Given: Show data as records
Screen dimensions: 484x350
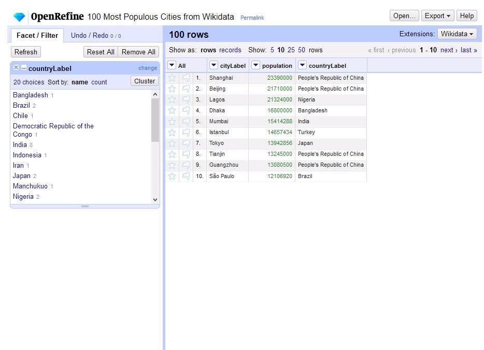Looking at the screenshot, I should [230, 50].
